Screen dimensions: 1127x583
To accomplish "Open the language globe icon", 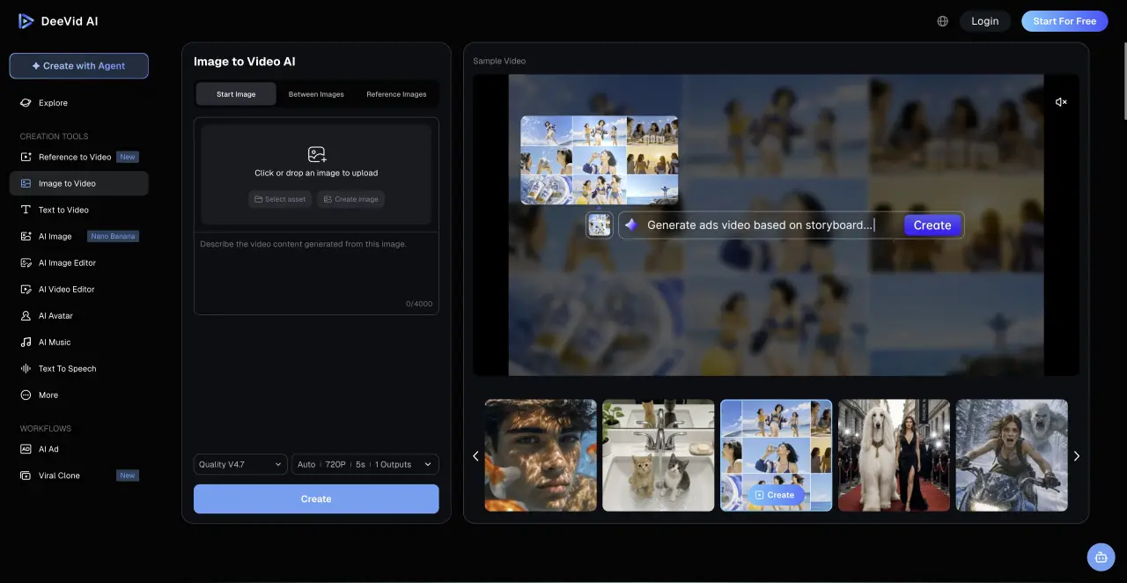I will pos(943,21).
